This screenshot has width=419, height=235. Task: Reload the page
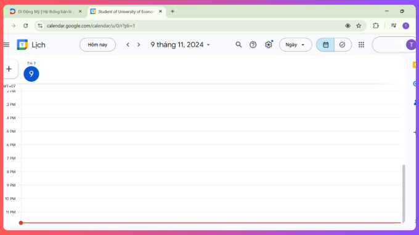pyautogui.click(x=26, y=26)
